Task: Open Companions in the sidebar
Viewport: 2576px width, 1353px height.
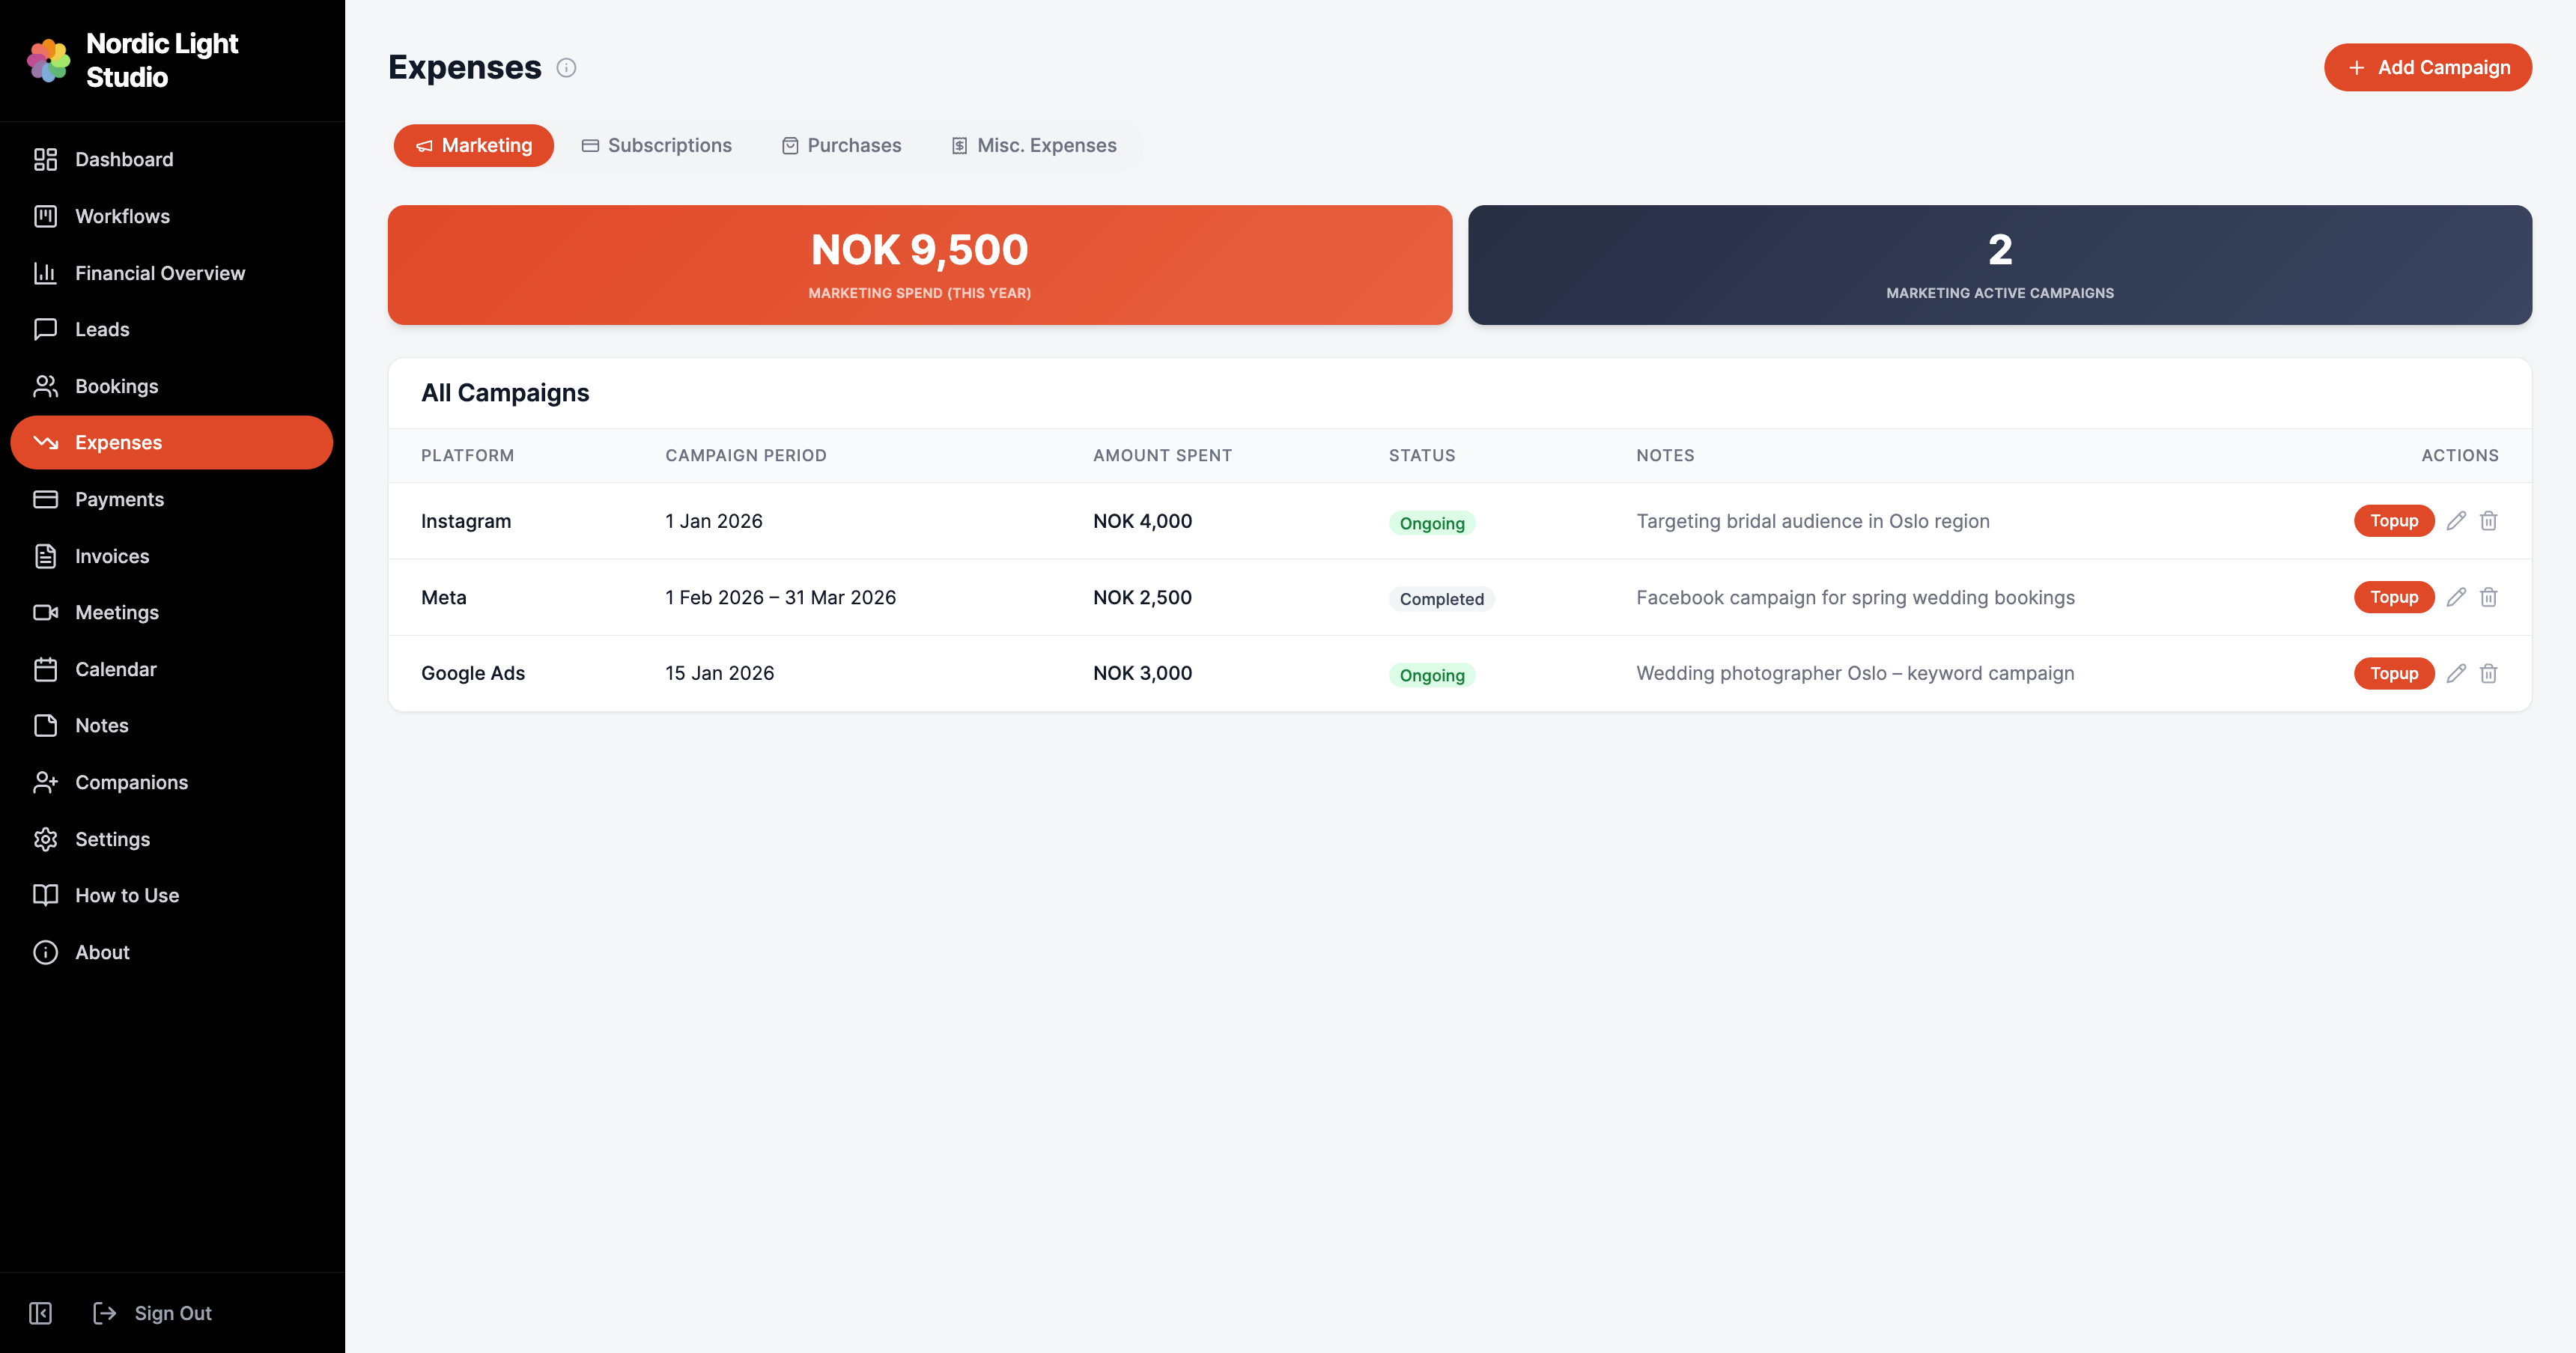Action: click(x=131, y=782)
